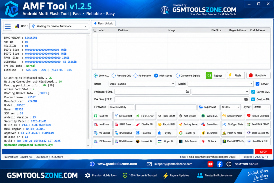
Task: Click Disable Mi tool
Action: pos(145,124)
